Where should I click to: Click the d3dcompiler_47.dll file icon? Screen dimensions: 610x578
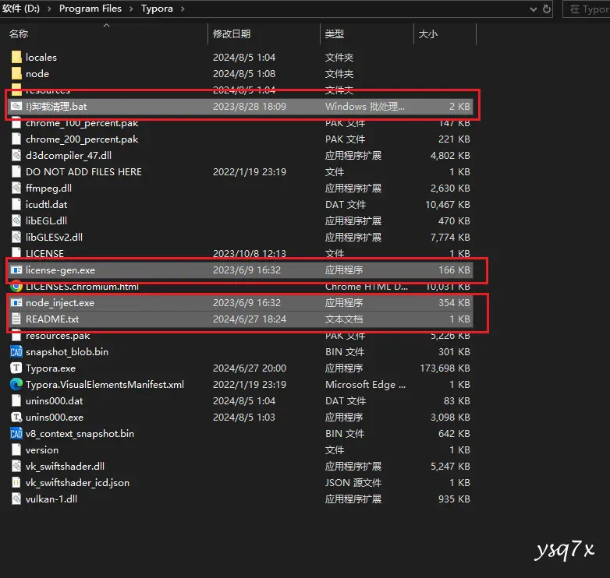(16, 155)
